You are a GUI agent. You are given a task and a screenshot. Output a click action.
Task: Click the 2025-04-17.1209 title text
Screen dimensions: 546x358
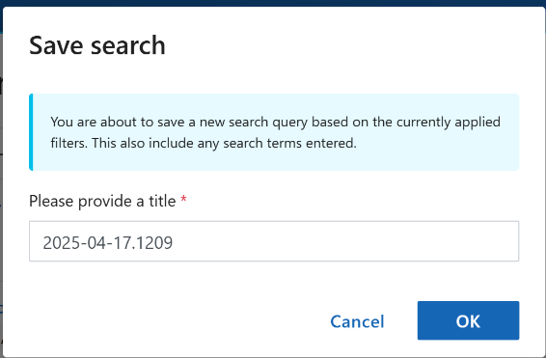(x=108, y=243)
